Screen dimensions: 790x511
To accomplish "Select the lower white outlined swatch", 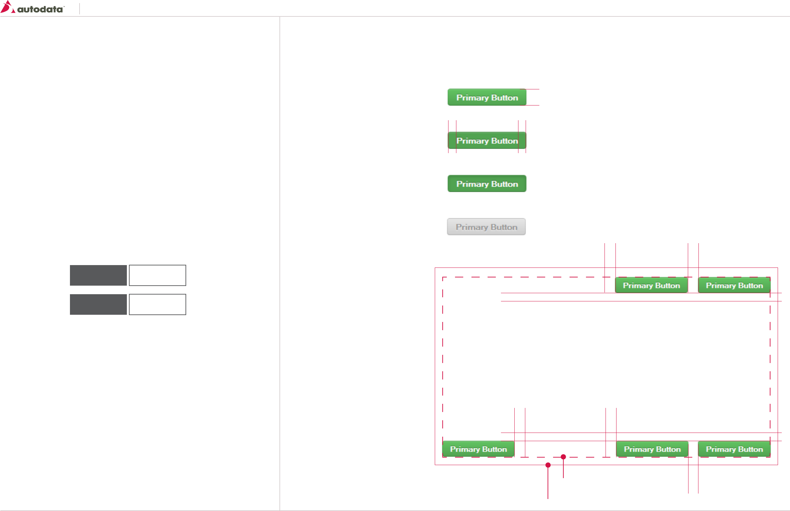I will [x=157, y=304].
